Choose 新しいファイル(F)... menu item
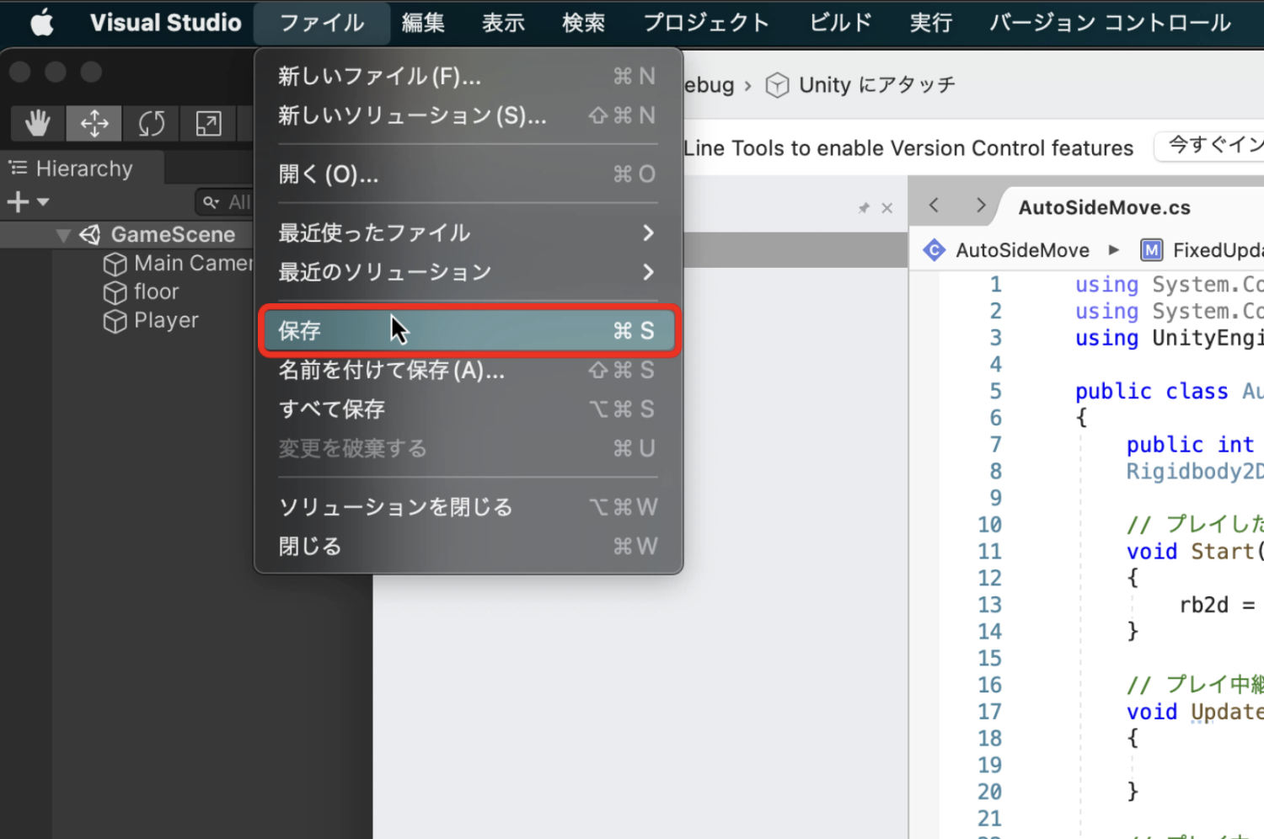Screen dimensions: 1264x839 point(469,76)
